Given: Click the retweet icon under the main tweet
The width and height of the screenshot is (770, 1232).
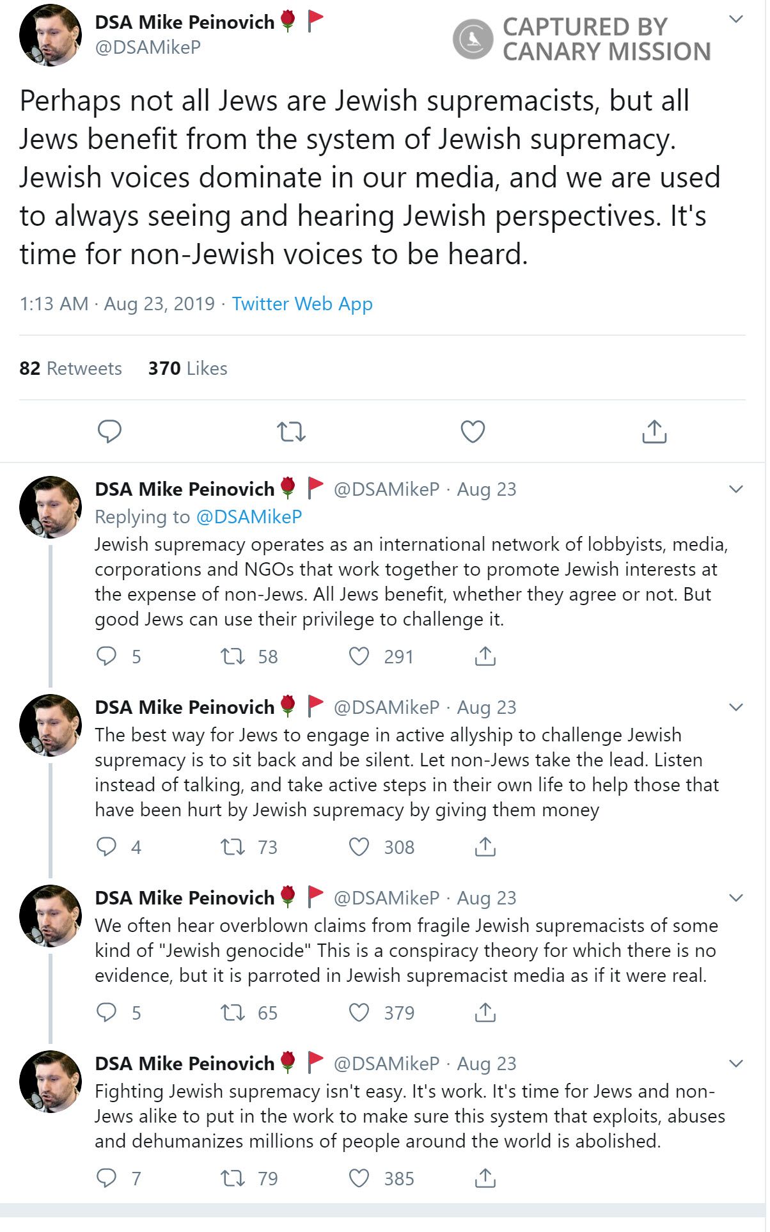Looking at the screenshot, I should pos(291,432).
